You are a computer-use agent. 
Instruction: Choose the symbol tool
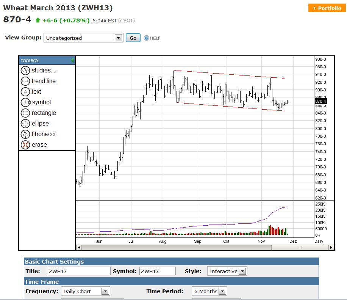tap(36, 102)
